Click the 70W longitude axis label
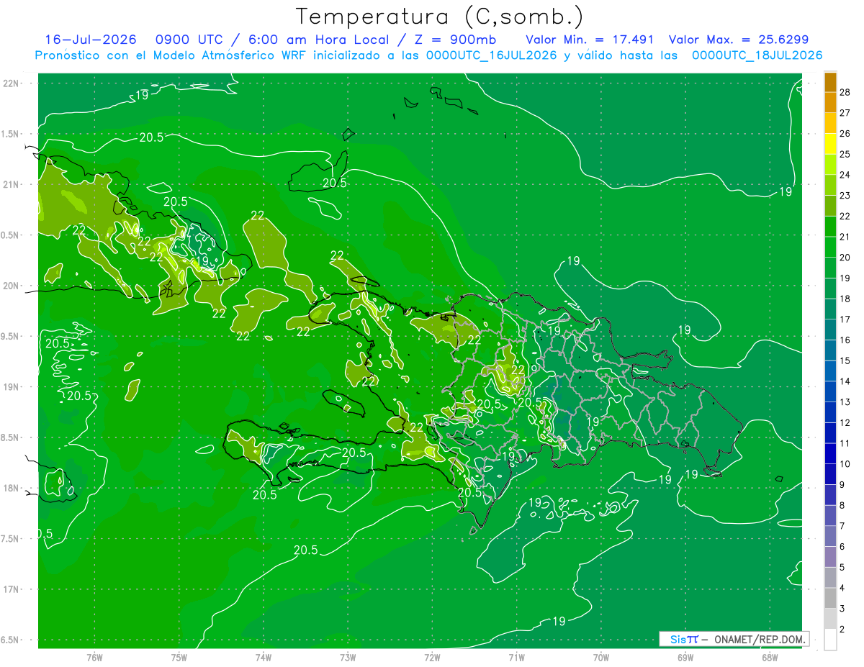Viewport: 864px width, 667px height. (601, 658)
